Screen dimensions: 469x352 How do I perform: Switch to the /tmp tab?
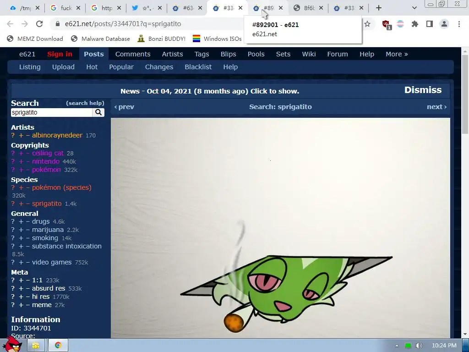[x=21, y=8]
